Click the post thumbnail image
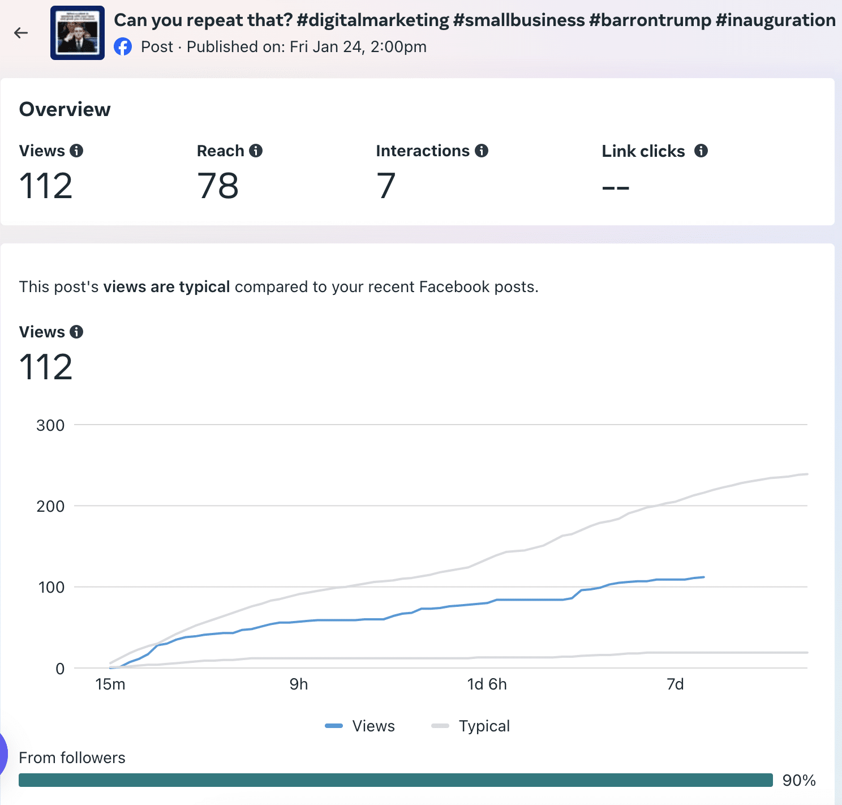The width and height of the screenshot is (842, 805). tap(77, 32)
